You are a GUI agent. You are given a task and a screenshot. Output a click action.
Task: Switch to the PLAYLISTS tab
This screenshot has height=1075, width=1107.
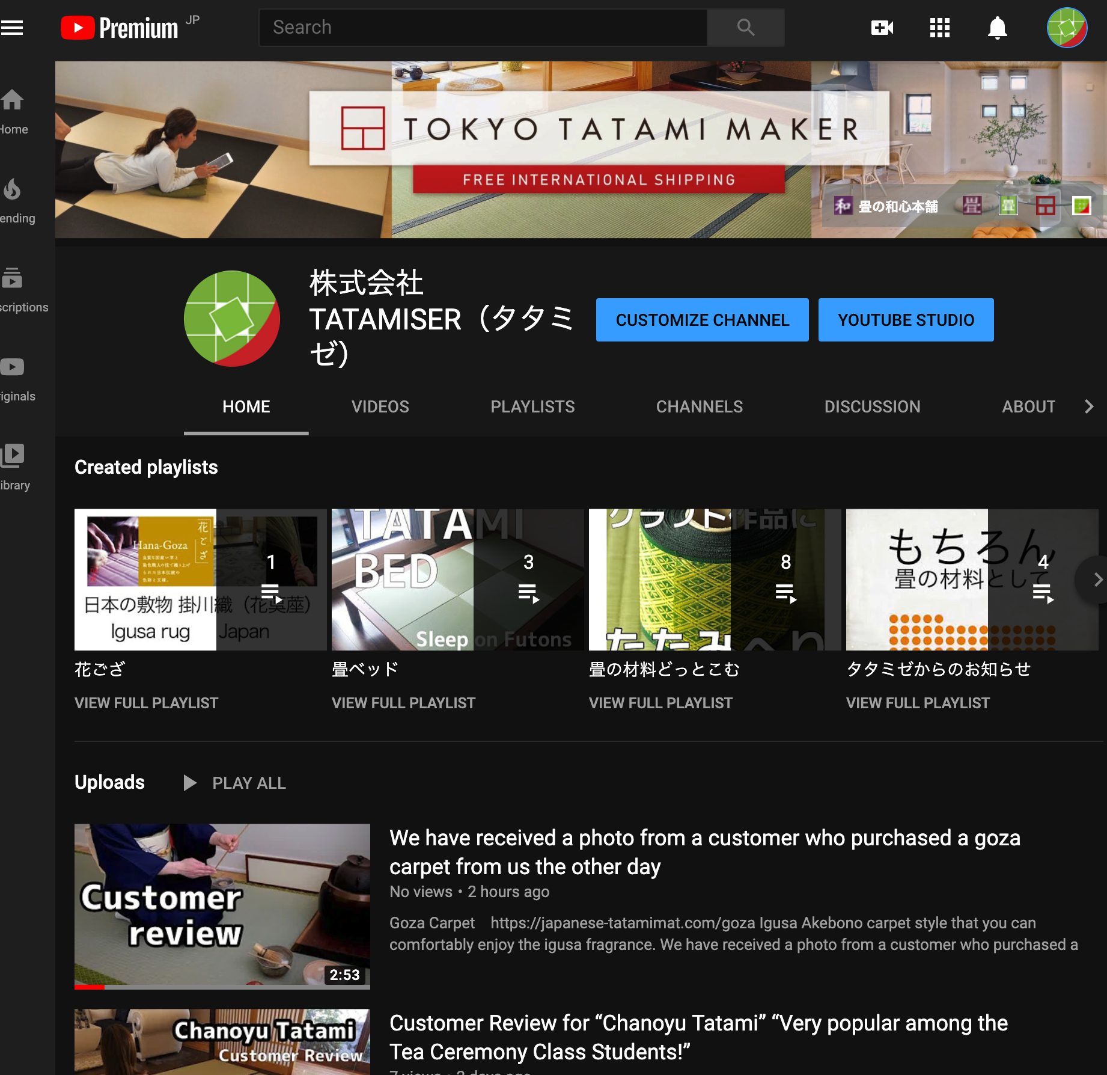pyautogui.click(x=532, y=407)
